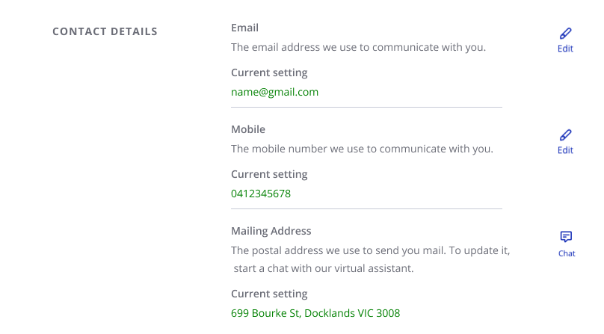This screenshot has height=334, width=604.
Task: Click the Email field heading
Action: (244, 28)
